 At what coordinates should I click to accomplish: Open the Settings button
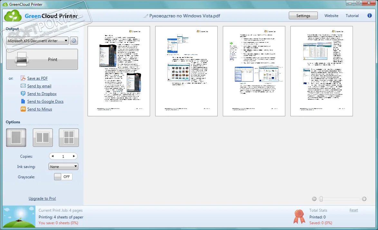(303, 16)
